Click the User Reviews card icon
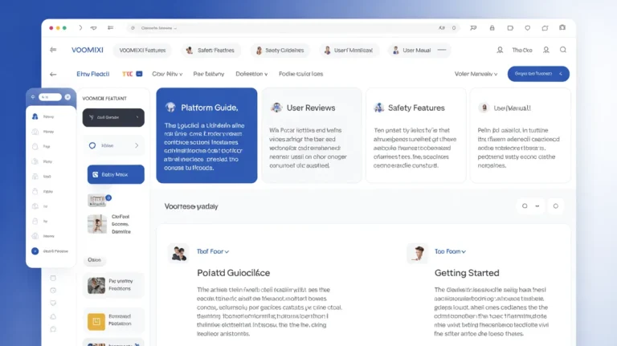Viewport: 617px width, 346px height. [x=276, y=108]
